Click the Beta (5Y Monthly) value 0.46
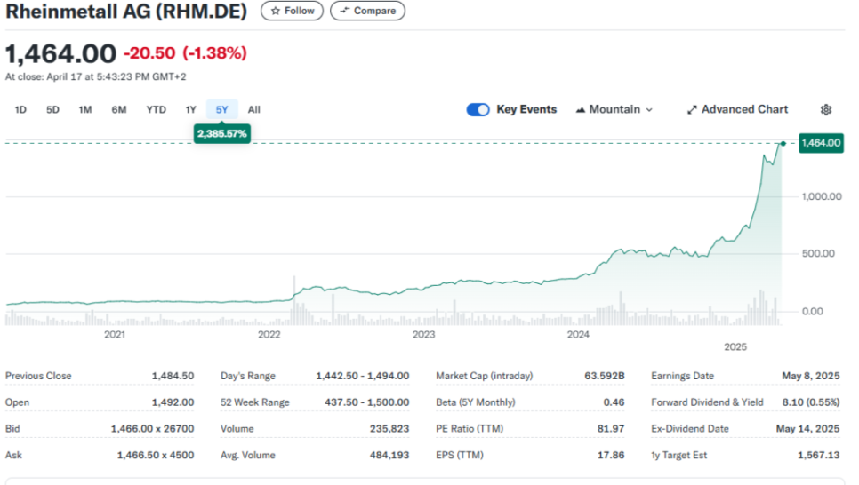The height and width of the screenshot is (485, 859). [x=614, y=402]
